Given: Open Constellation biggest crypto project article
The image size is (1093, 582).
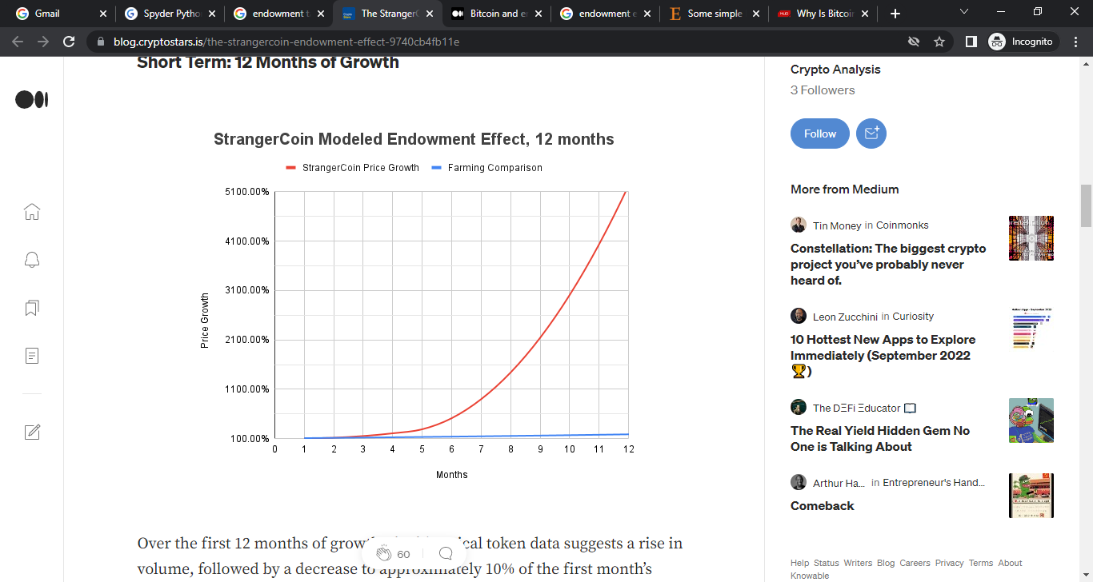Looking at the screenshot, I should point(888,264).
